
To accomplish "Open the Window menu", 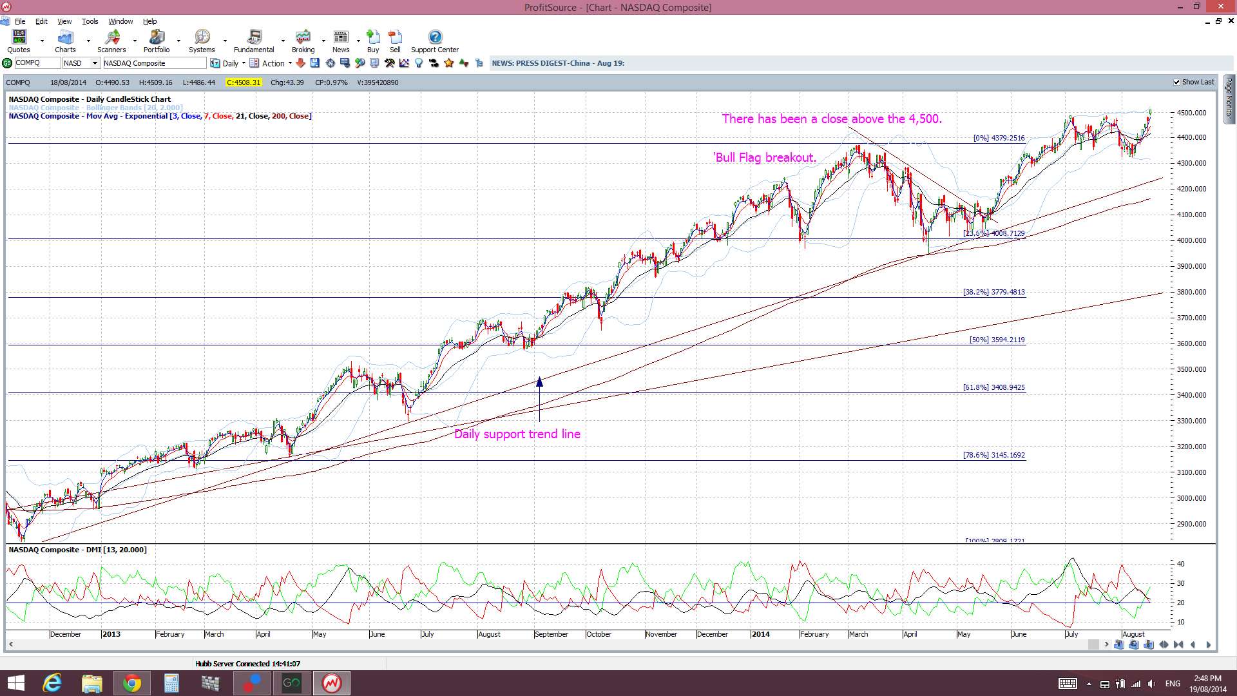I will click(x=120, y=21).
